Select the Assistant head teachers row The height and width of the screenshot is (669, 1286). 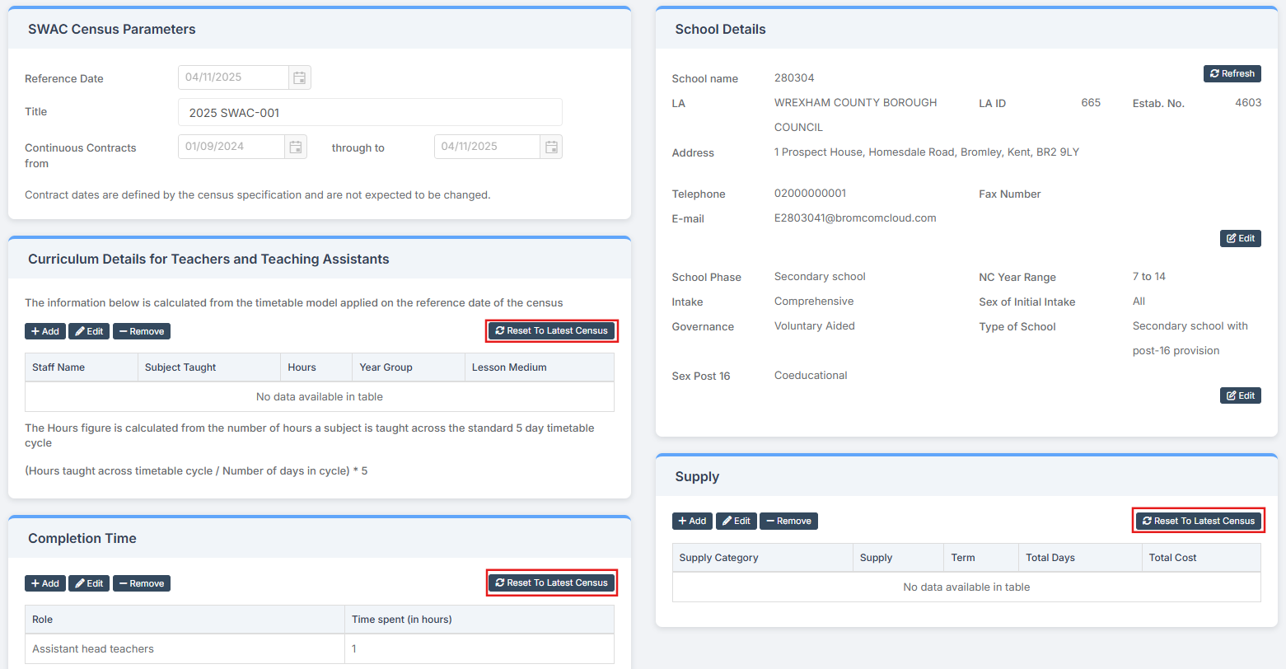pos(185,648)
